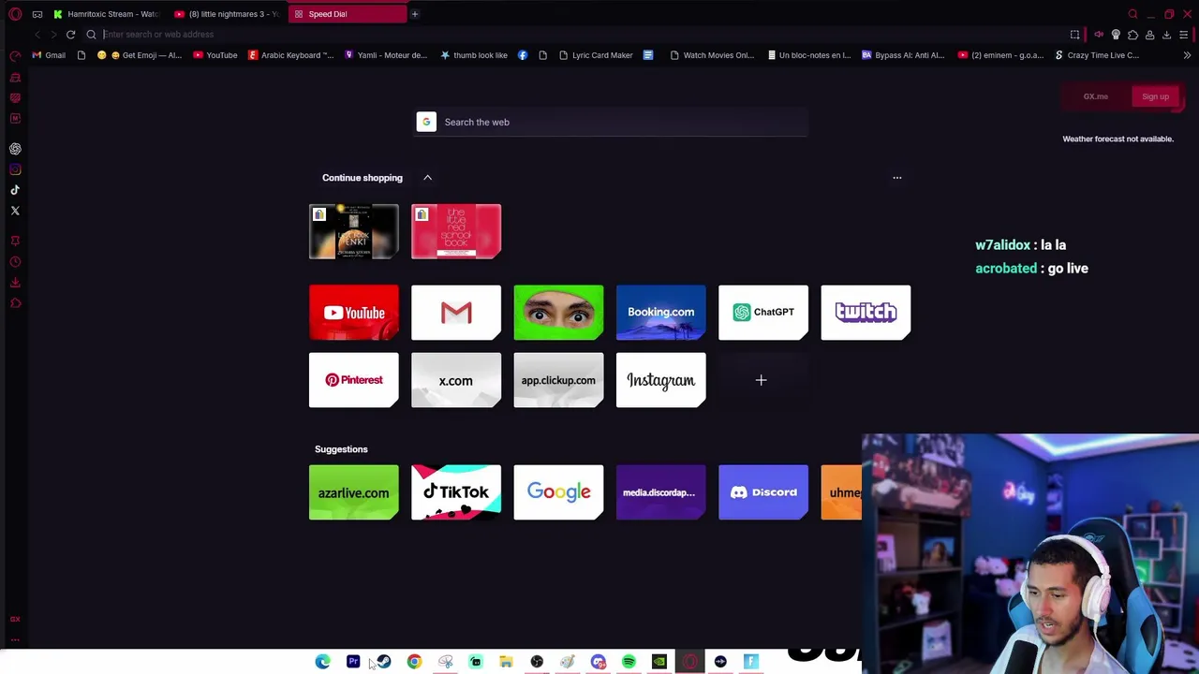Open the app.clickup.com speed dial tile
This screenshot has height=674, width=1199.
559,380
